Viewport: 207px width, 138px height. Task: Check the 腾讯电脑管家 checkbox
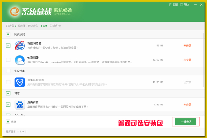pos(8,82)
